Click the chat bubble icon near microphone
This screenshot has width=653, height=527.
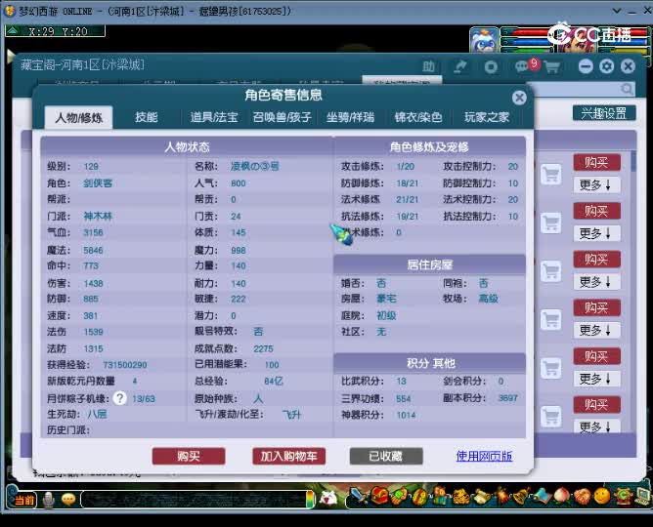[x=68, y=499]
